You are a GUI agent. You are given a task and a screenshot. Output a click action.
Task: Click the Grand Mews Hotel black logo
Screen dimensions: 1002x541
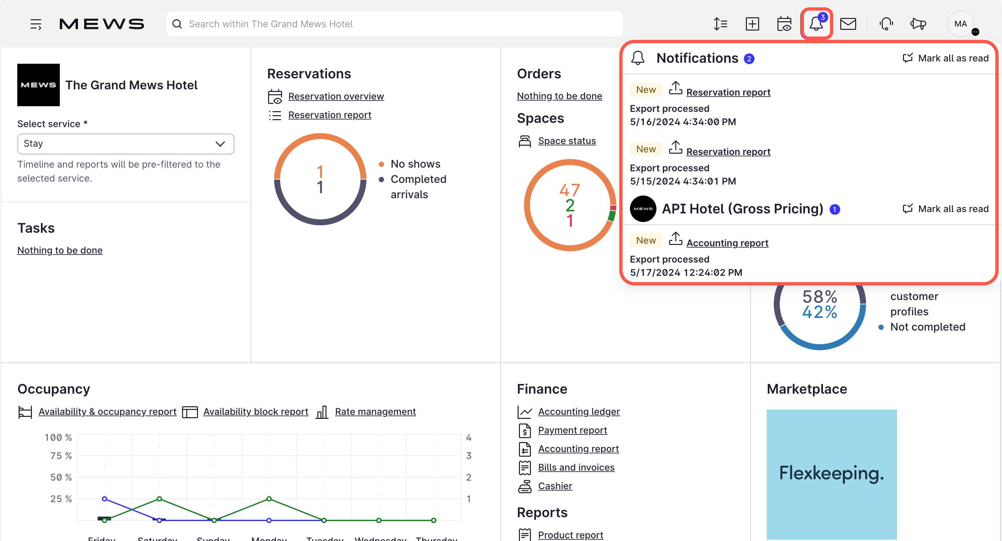tap(38, 85)
